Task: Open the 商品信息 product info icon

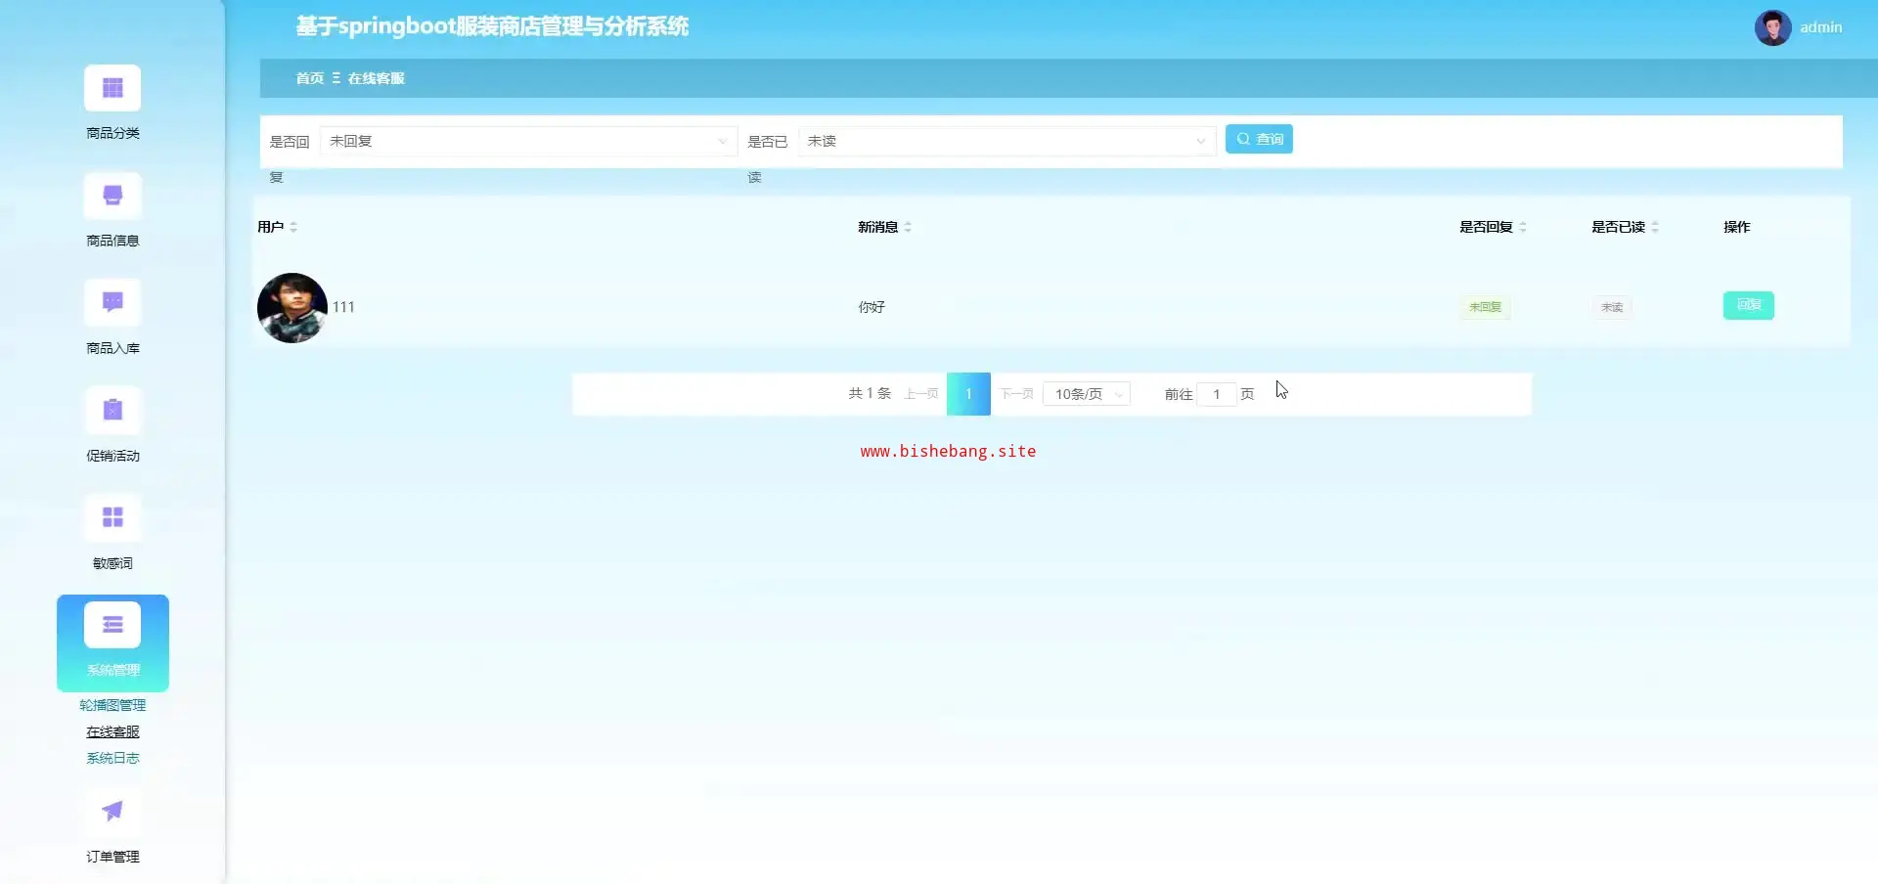Action: click(x=112, y=197)
